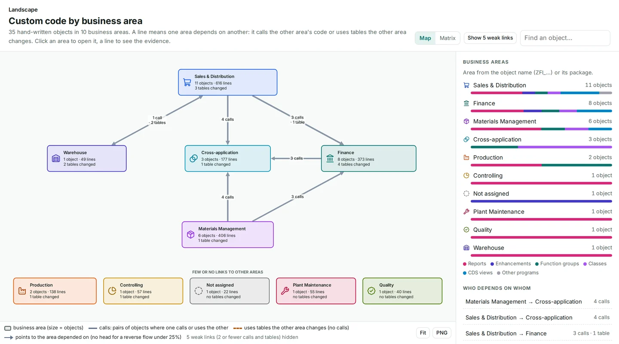
Task: Fit the map to the view
Action: (423, 333)
